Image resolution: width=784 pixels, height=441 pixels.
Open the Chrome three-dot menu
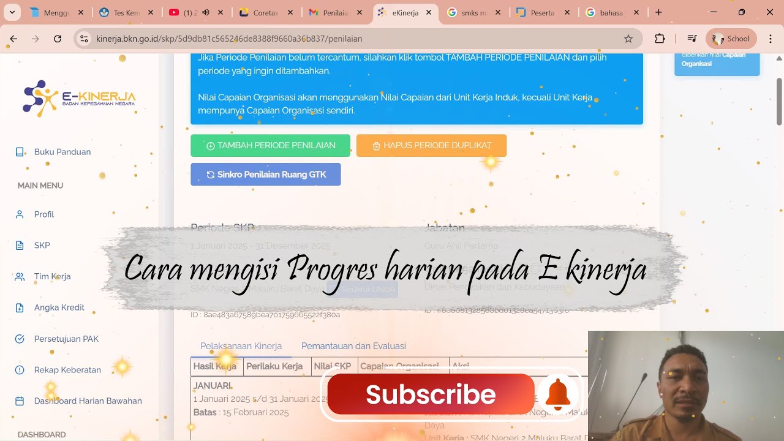click(771, 39)
